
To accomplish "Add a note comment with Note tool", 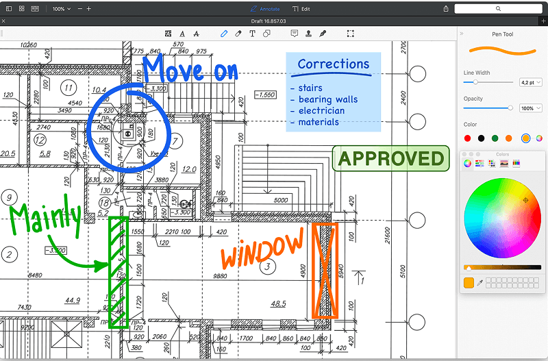I will tap(294, 33).
